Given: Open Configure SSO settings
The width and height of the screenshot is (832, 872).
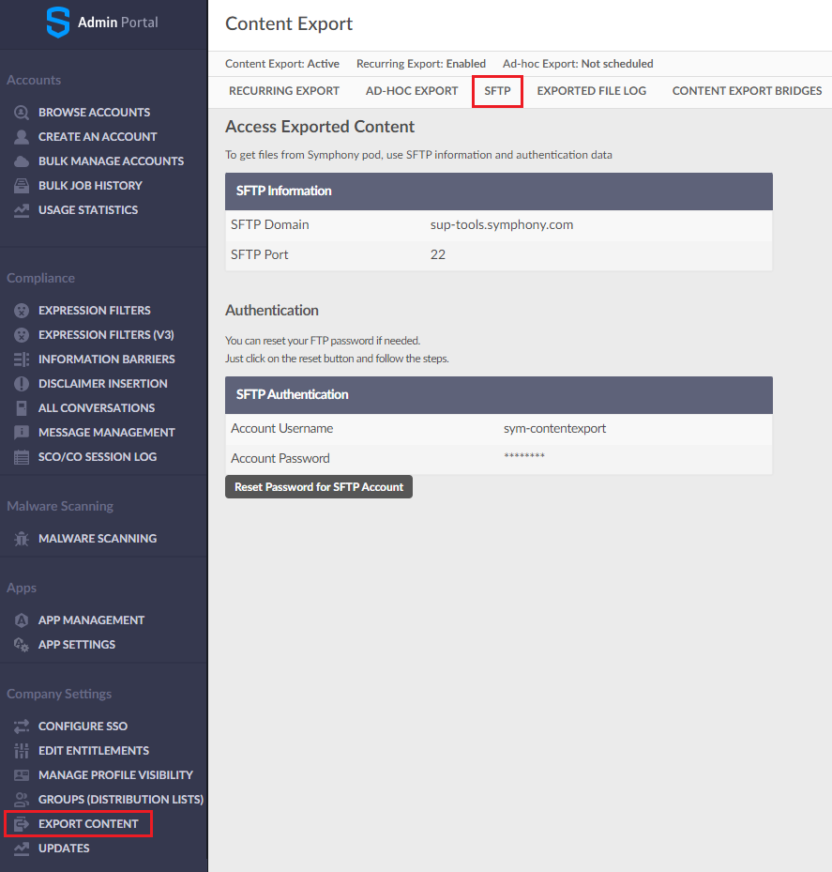Looking at the screenshot, I should click(x=83, y=727).
